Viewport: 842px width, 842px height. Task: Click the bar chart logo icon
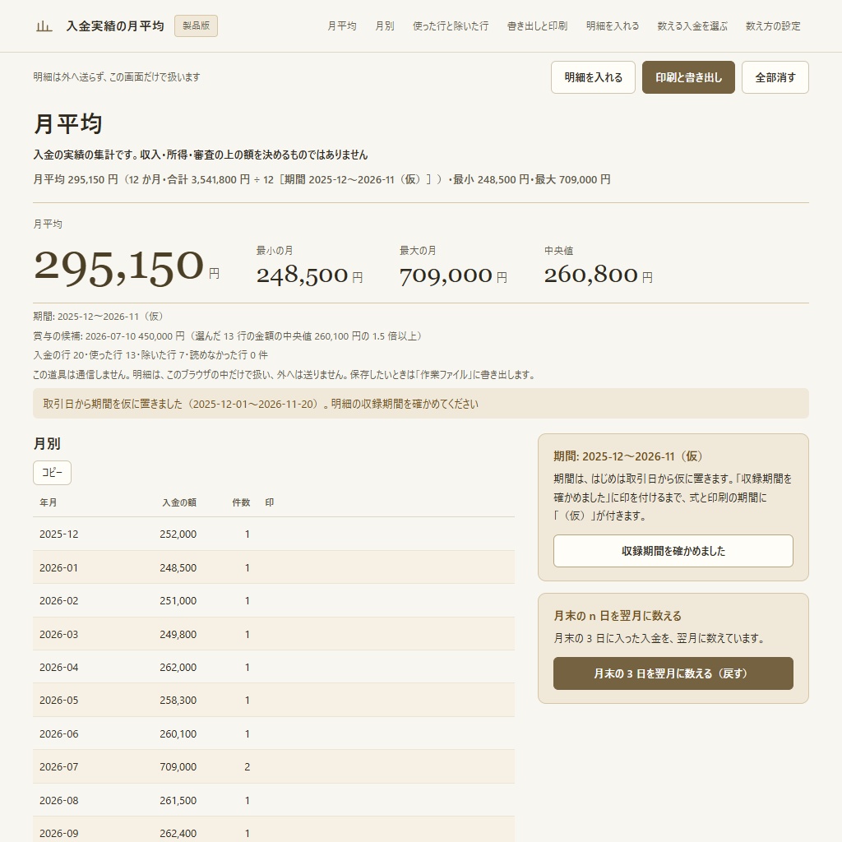click(44, 25)
